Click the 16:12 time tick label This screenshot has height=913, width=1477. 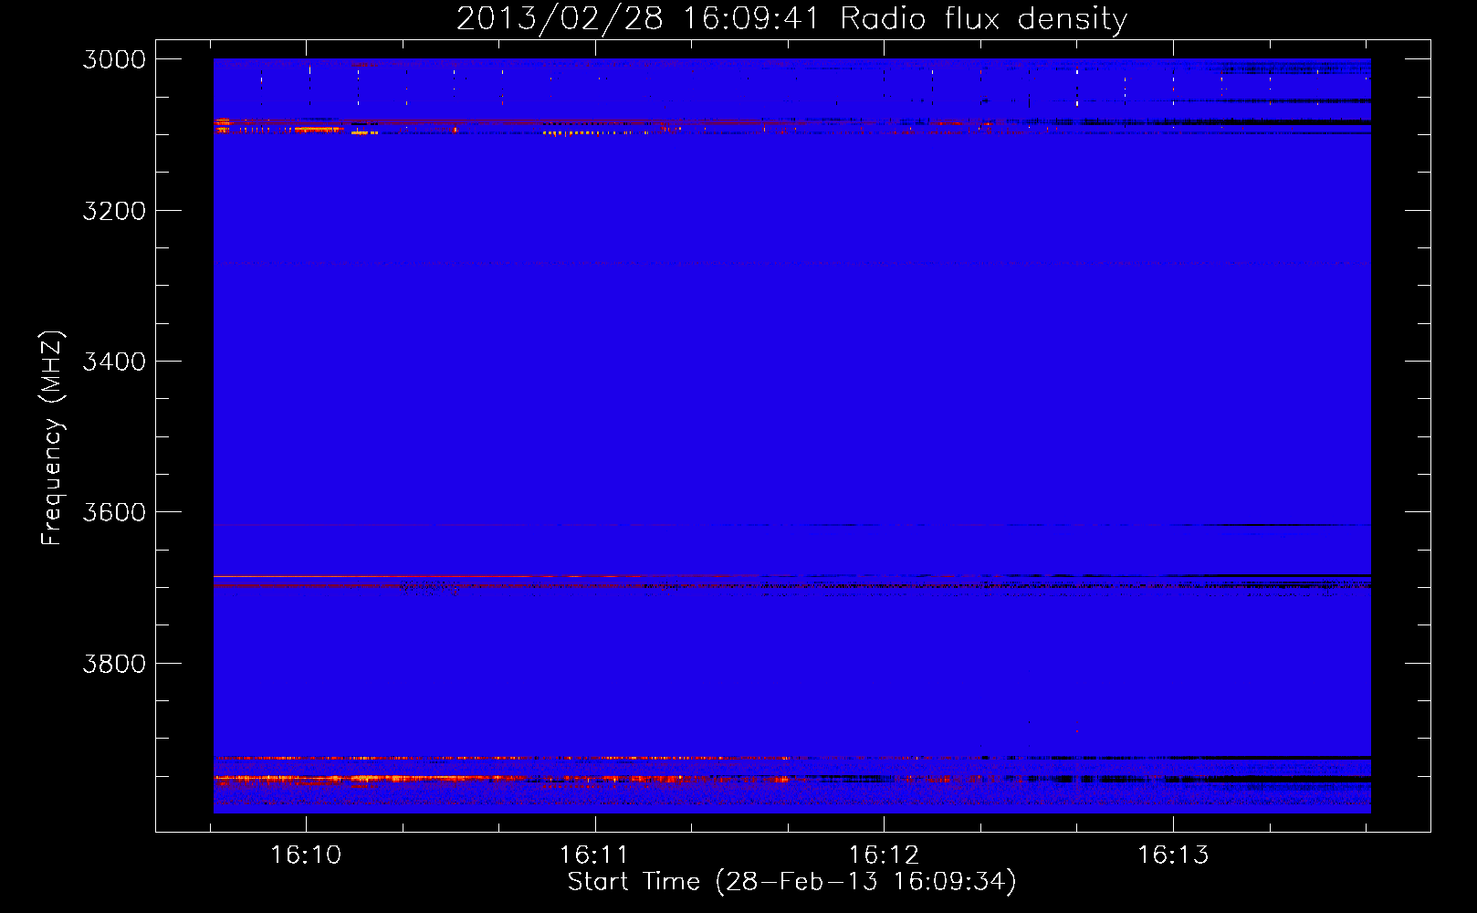pos(884,855)
